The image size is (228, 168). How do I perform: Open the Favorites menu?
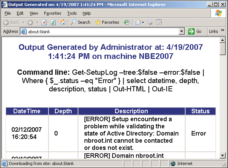(53, 13)
